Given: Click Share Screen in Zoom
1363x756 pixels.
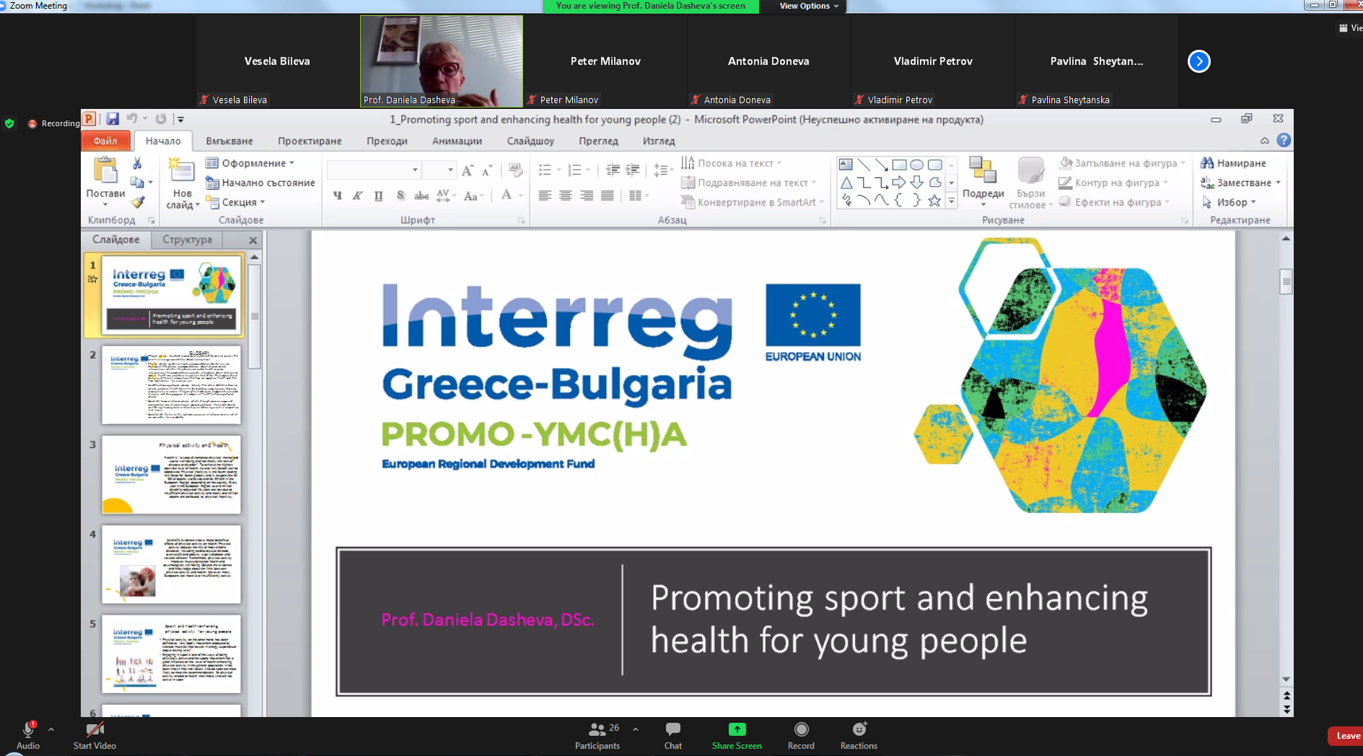Looking at the screenshot, I should (737, 736).
